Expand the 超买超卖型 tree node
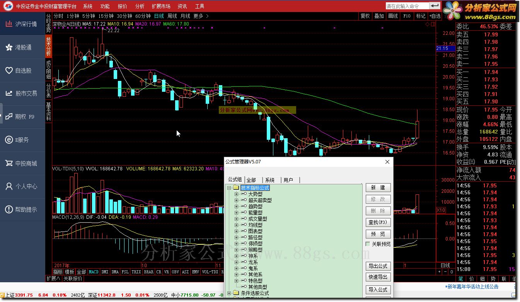The width and height of the screenshot is (520, 302). (x=236, y=200)
